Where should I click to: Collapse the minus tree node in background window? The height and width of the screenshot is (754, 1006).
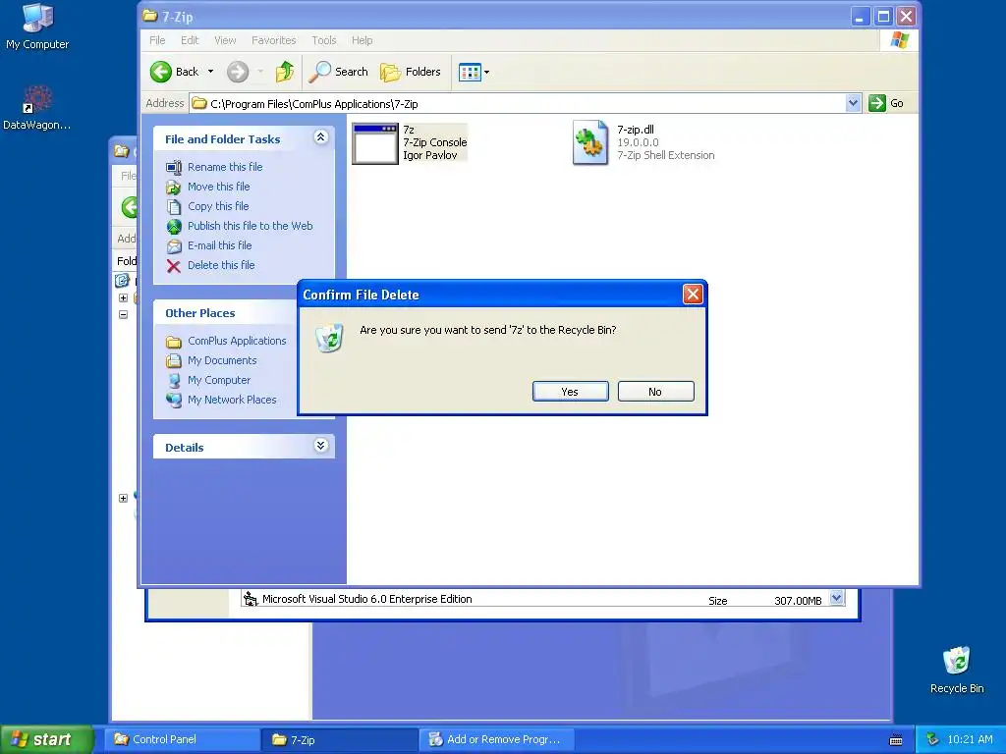coord(123,315)
